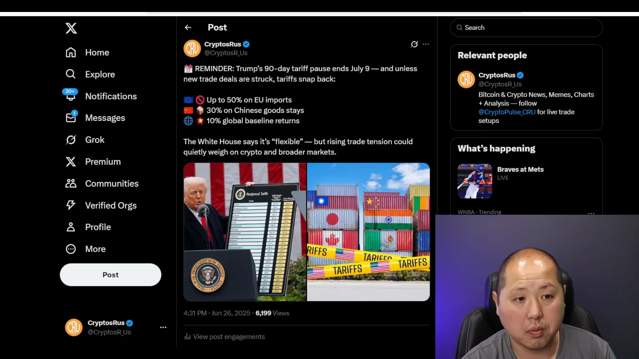Click the bar chart icon by View post engagements
Viewport: 639px width, 359px height.
click(x=188, y=337)
